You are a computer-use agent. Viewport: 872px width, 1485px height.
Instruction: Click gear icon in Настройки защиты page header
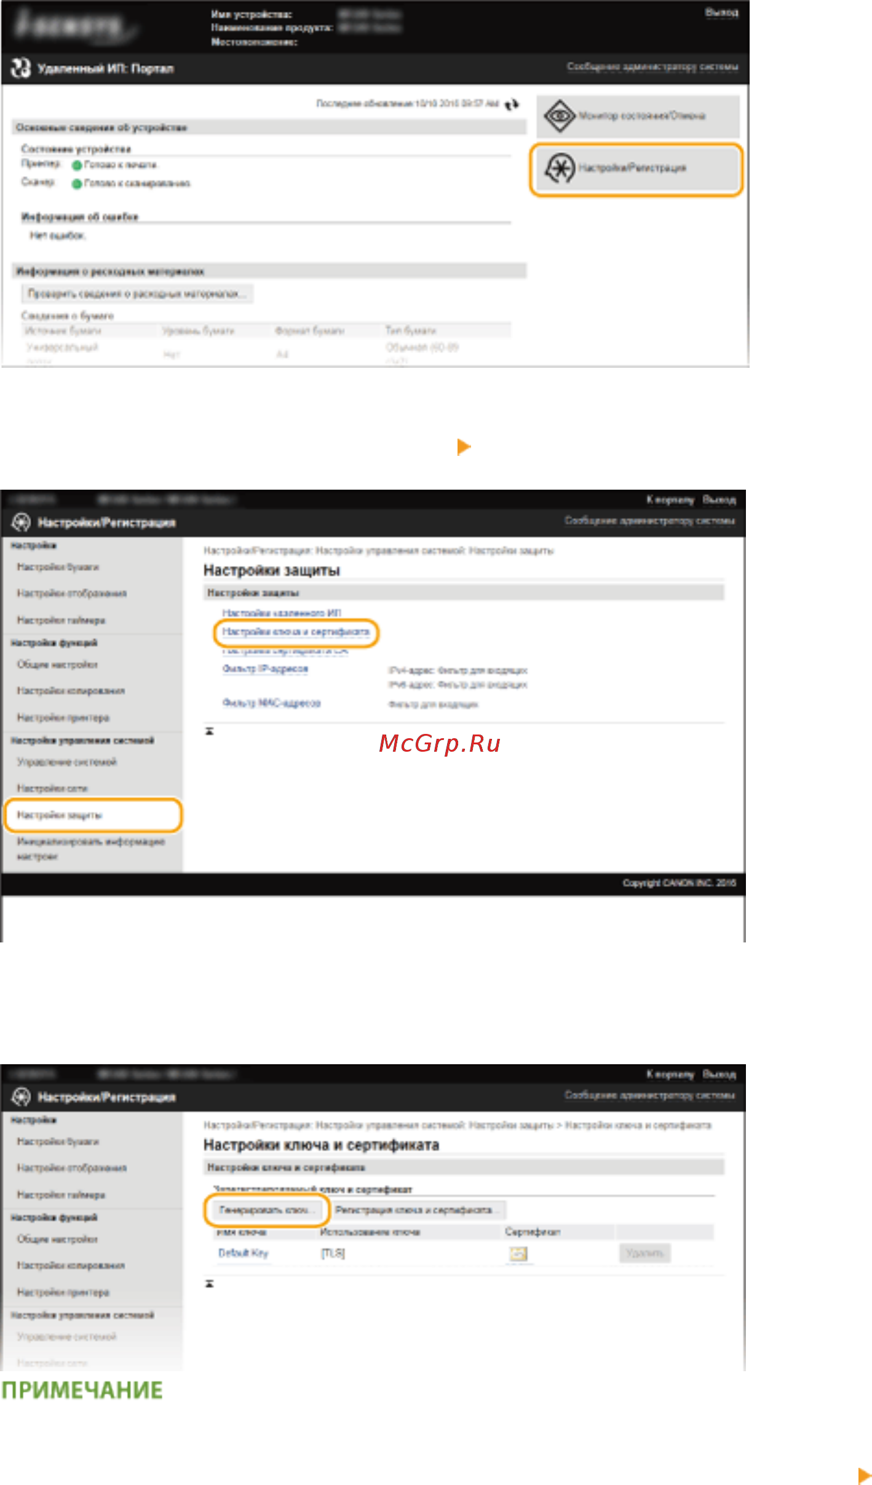point(21,522)
